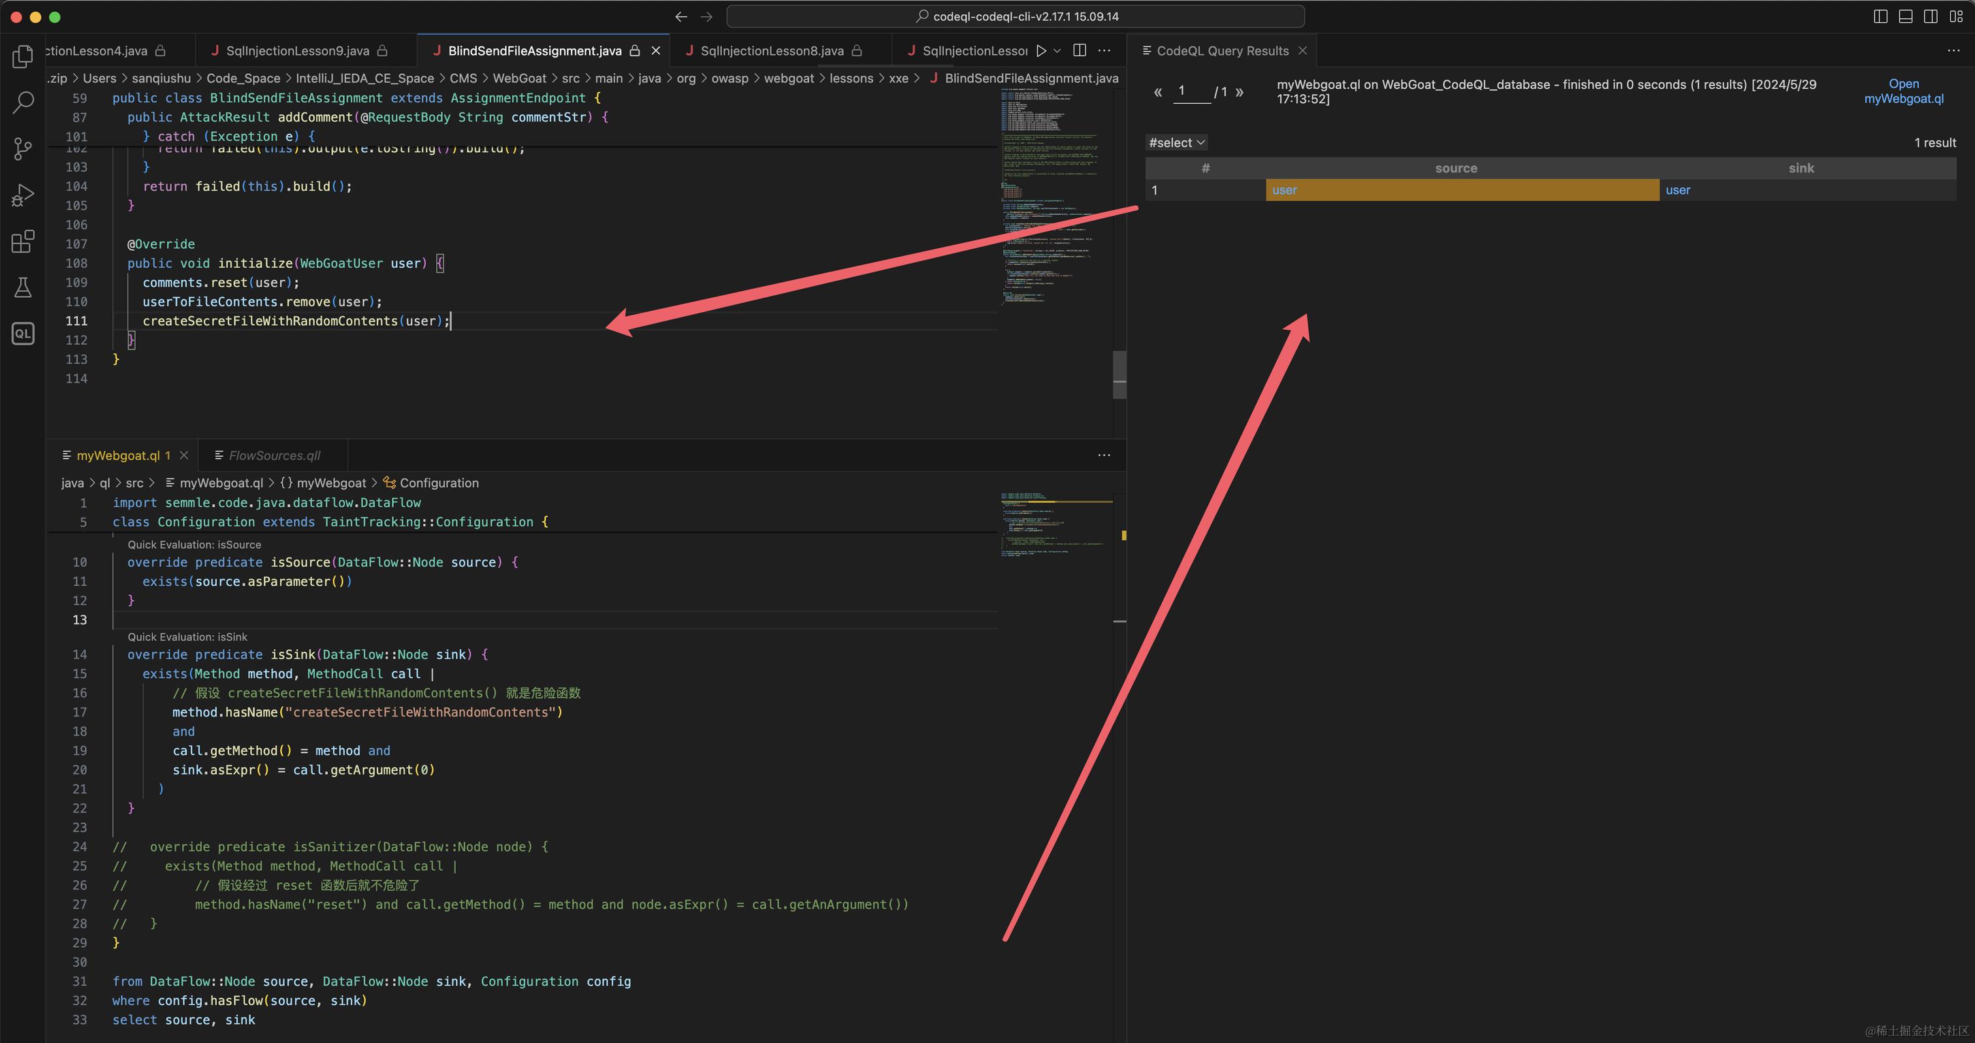Open the CodeQL (QL) sidebar view
The height and width of the screenshot is (1043, 1975).
point(23,334)
